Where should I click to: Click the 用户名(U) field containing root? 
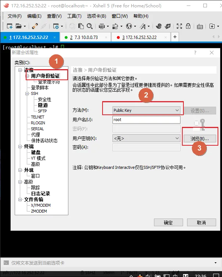coord(146,120)
